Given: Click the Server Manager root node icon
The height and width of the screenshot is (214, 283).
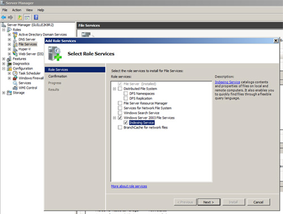Looking at the screenshot, I should [3, 25].
